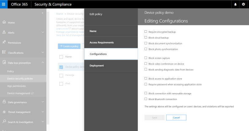This screenshot has height=131, width=249.
Task: Click the Alerts warning triangle icon
Action: click(x=4, y=32)
